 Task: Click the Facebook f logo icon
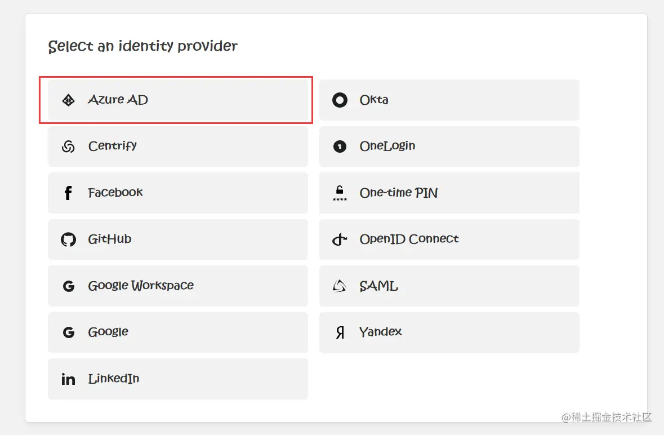pyautogui.click(x=68, y=193)
